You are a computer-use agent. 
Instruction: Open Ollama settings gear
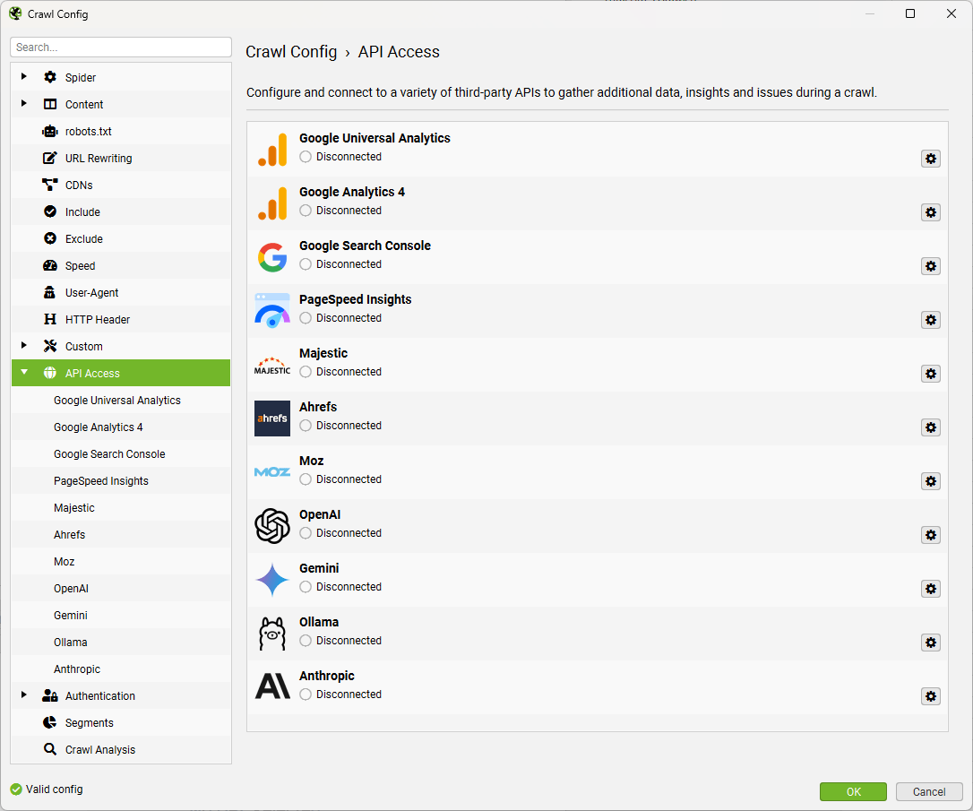pyautogui.click(x=930, y=643)
